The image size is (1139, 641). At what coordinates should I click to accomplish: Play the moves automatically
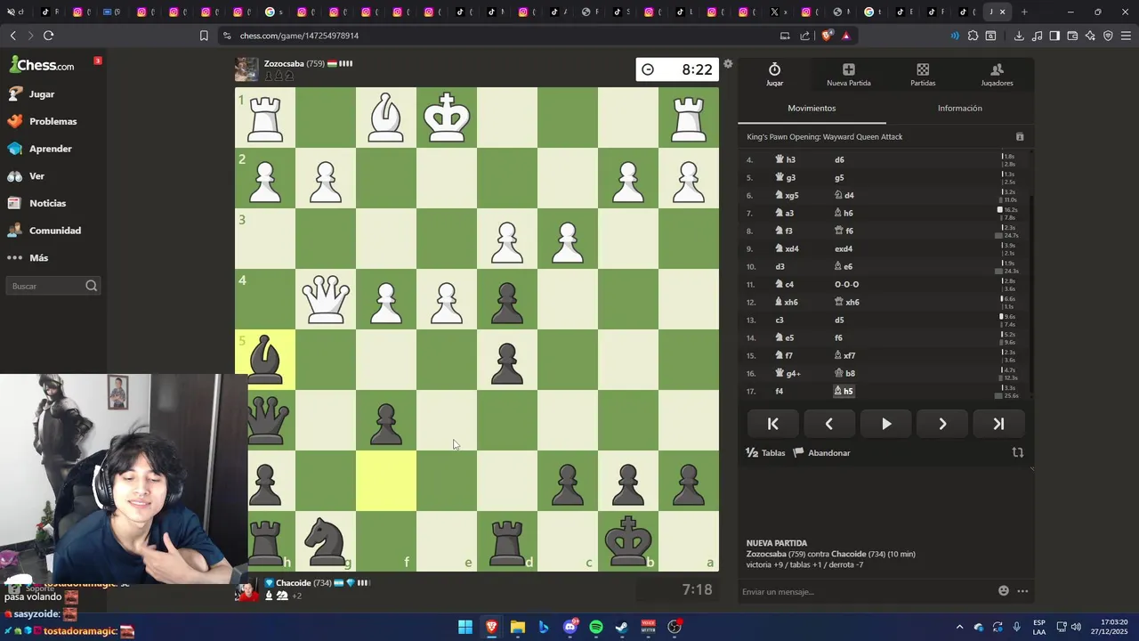click(x=885, y=425)
